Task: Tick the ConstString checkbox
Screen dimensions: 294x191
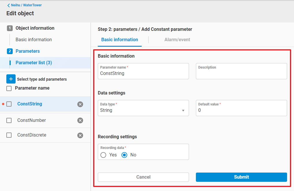Action: pyautogui.click(x=9, y=104)
